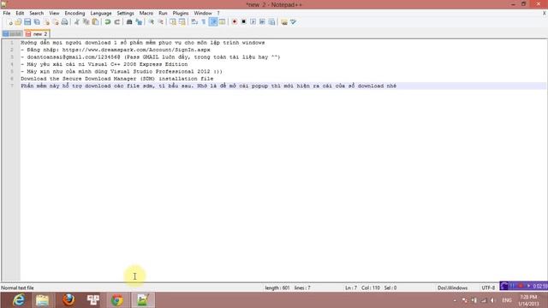
Task: Click Run Macro Multiple Times icon
Action: pyautogui.click(x=262, y=22)
